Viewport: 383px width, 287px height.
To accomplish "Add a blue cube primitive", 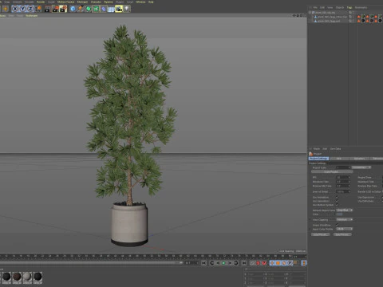I will tap(73, 9).
